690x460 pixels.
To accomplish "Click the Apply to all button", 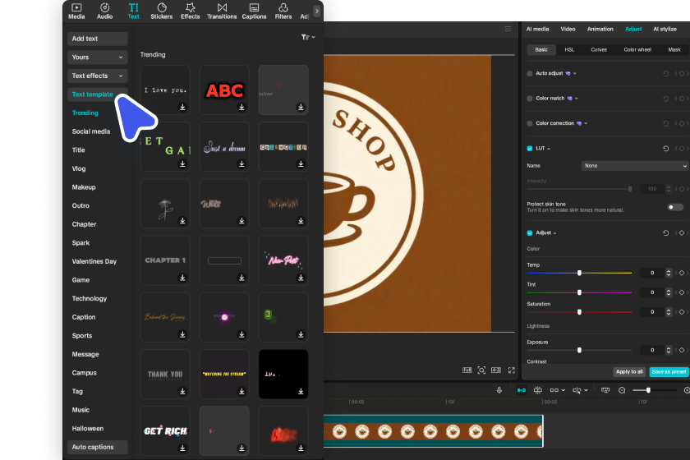I will click(x=629, y=372).
